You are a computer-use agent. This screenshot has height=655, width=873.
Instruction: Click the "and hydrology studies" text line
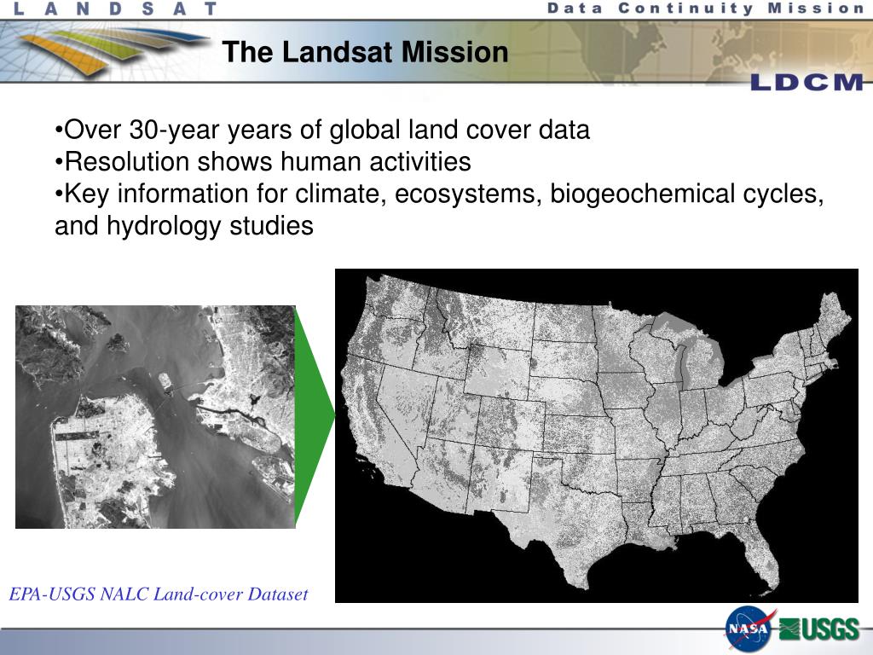(184, 226)
